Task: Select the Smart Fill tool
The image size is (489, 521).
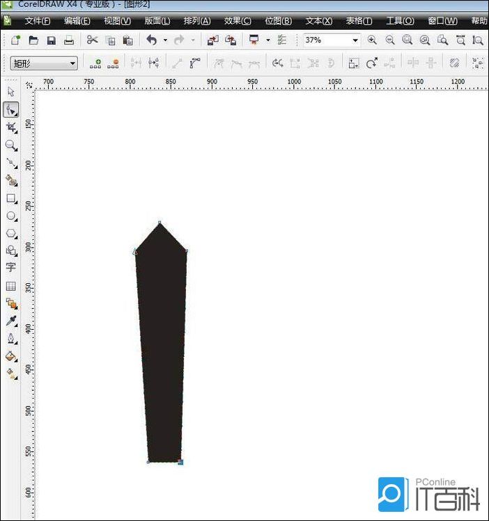Action: click(x=11, y=180)
